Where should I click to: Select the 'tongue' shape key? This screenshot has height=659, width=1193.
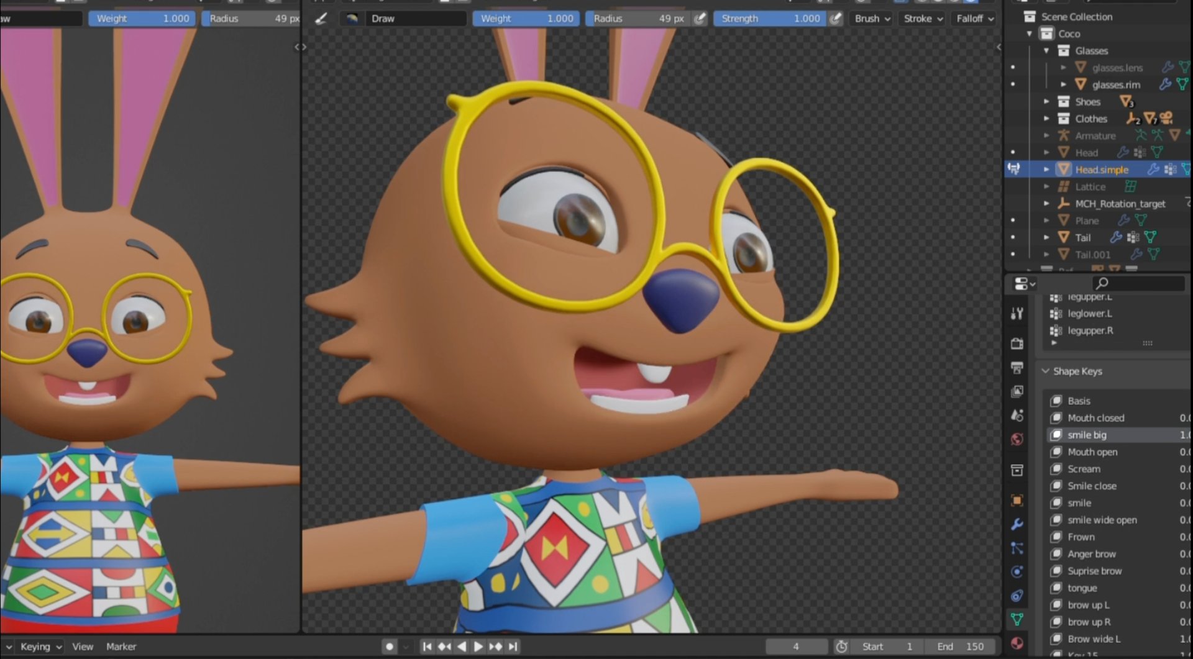click(x=1119, y=588)
